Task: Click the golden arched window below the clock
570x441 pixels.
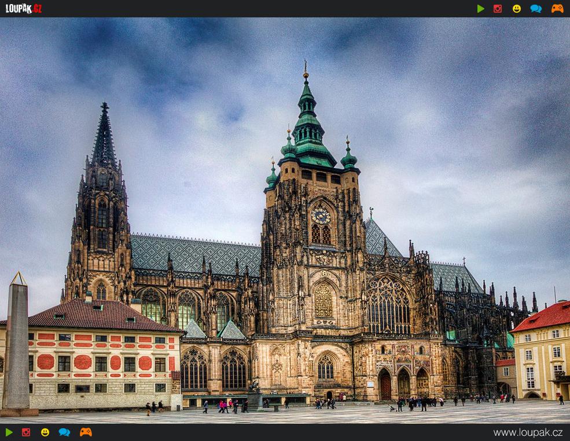Action: tap(323, 300)
